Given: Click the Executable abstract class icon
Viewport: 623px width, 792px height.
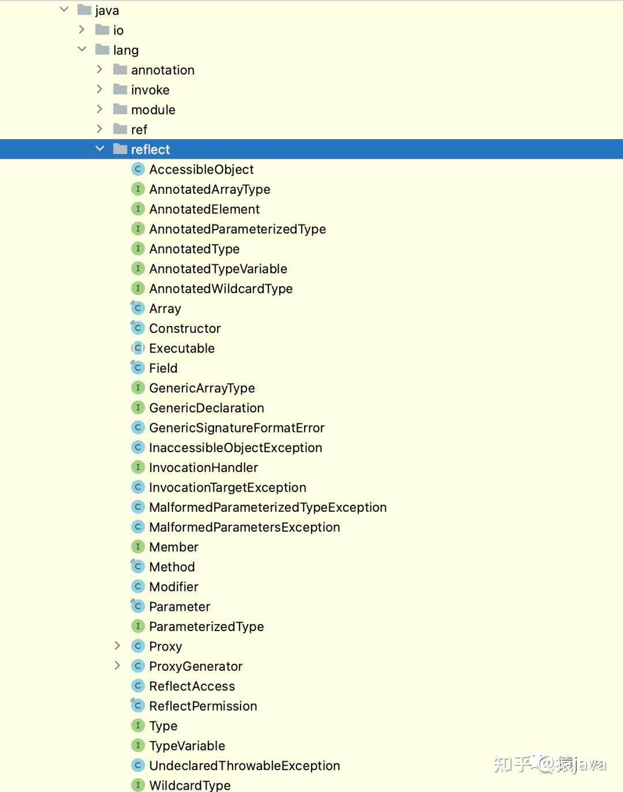Looking at the screenshot, I should tap(138, 348).
